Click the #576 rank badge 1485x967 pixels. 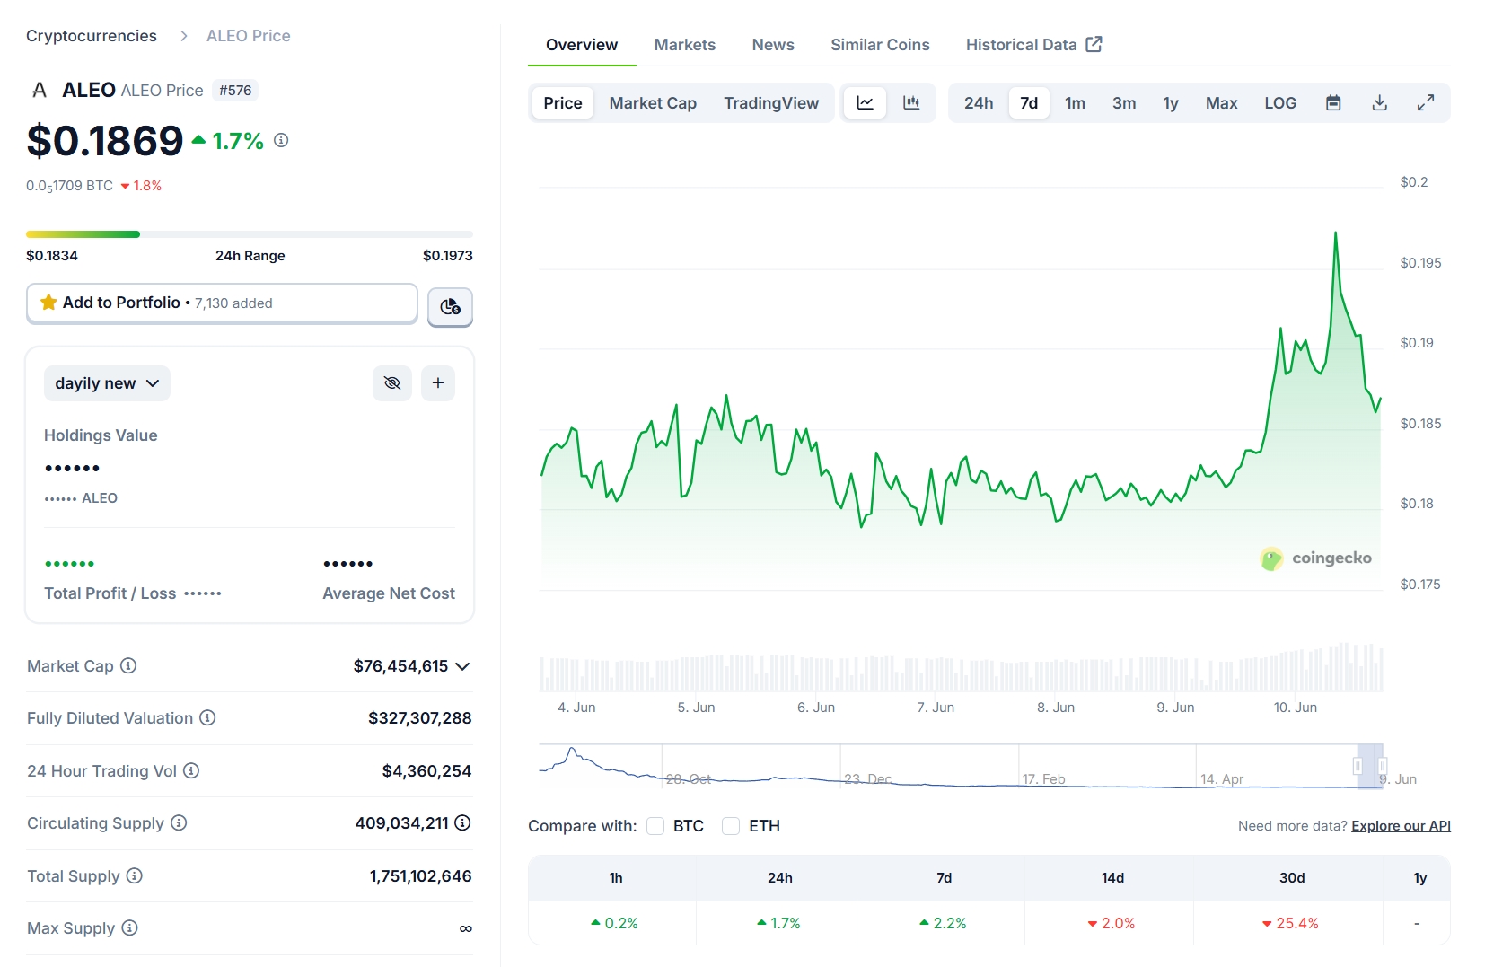235,90
